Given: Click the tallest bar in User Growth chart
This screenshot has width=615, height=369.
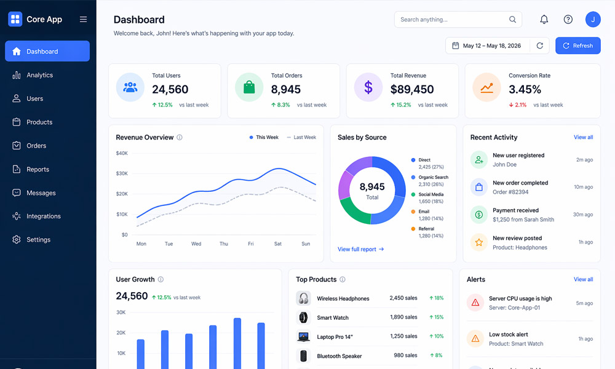Looking at the screenshot, I should click(x=237, y=343).
